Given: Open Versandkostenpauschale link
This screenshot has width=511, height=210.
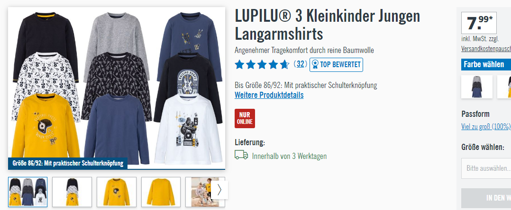Looking at the screenshot, I should (486, 49).
